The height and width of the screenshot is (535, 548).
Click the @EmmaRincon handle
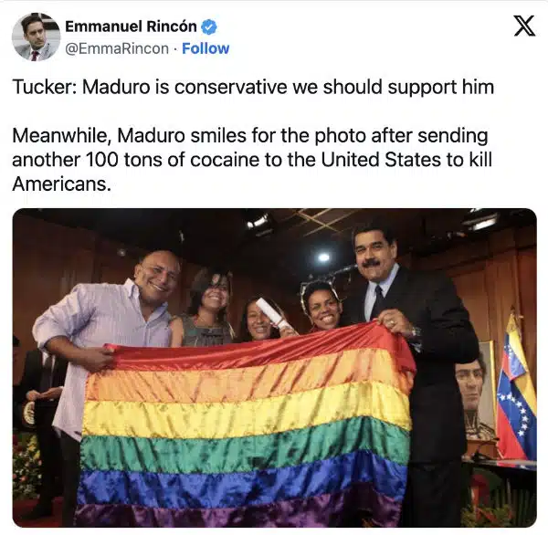tap(117, 48)
